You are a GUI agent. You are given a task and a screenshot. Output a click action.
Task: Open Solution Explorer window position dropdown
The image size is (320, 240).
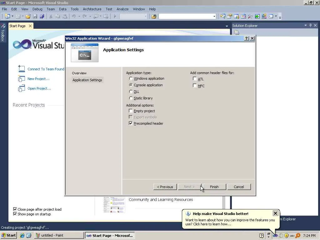pyautogui.click(x=306, y=25)
